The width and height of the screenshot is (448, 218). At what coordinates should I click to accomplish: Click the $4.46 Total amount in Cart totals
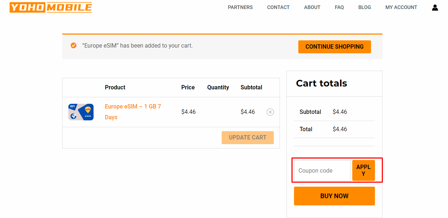(x=340, y=129)
